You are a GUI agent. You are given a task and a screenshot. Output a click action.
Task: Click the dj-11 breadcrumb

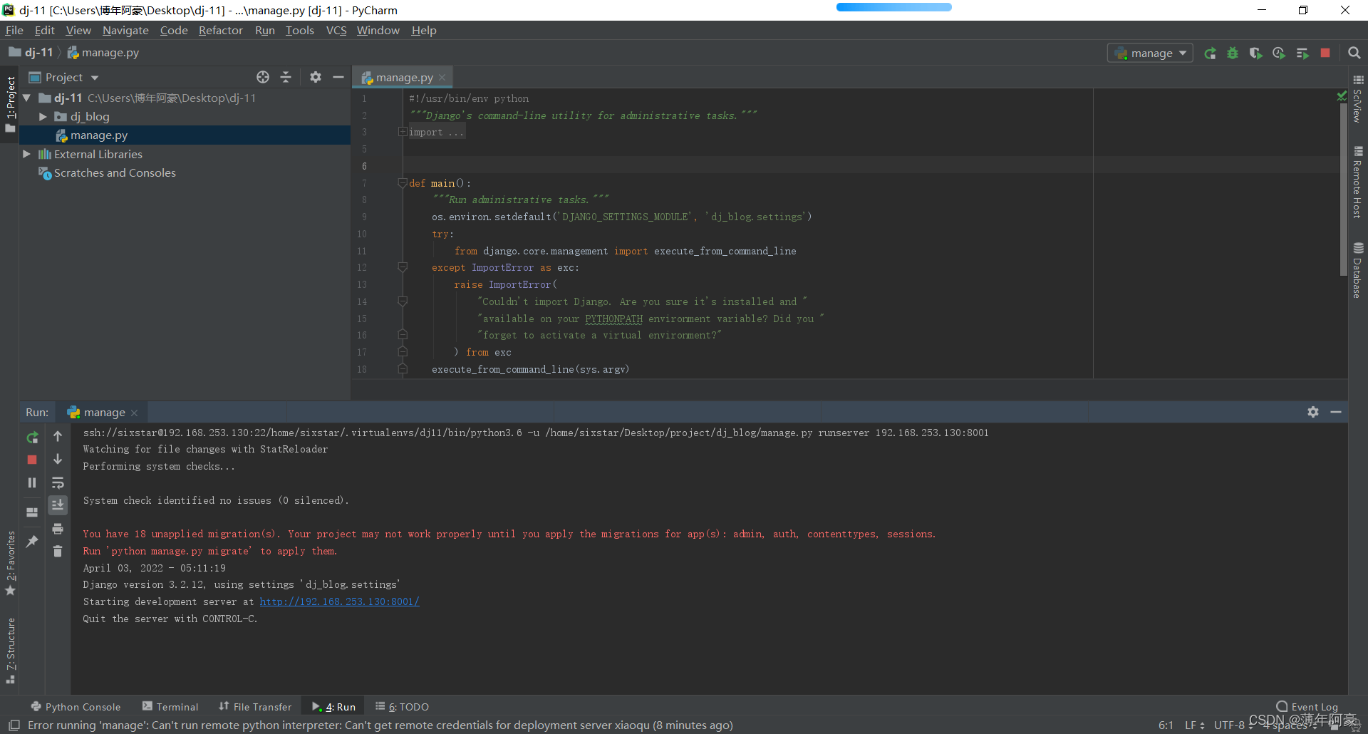tap(31, 53)
